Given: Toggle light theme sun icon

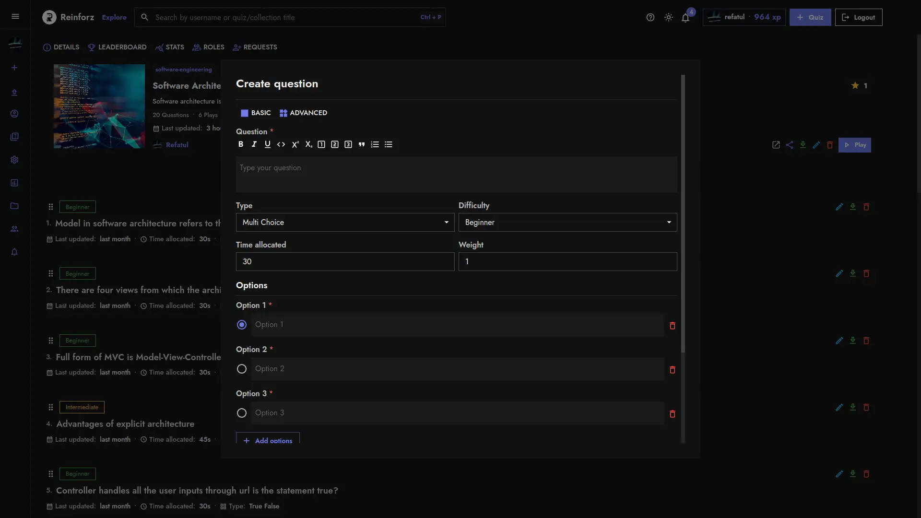Looking at the screenshot, I should coord(668,17).
